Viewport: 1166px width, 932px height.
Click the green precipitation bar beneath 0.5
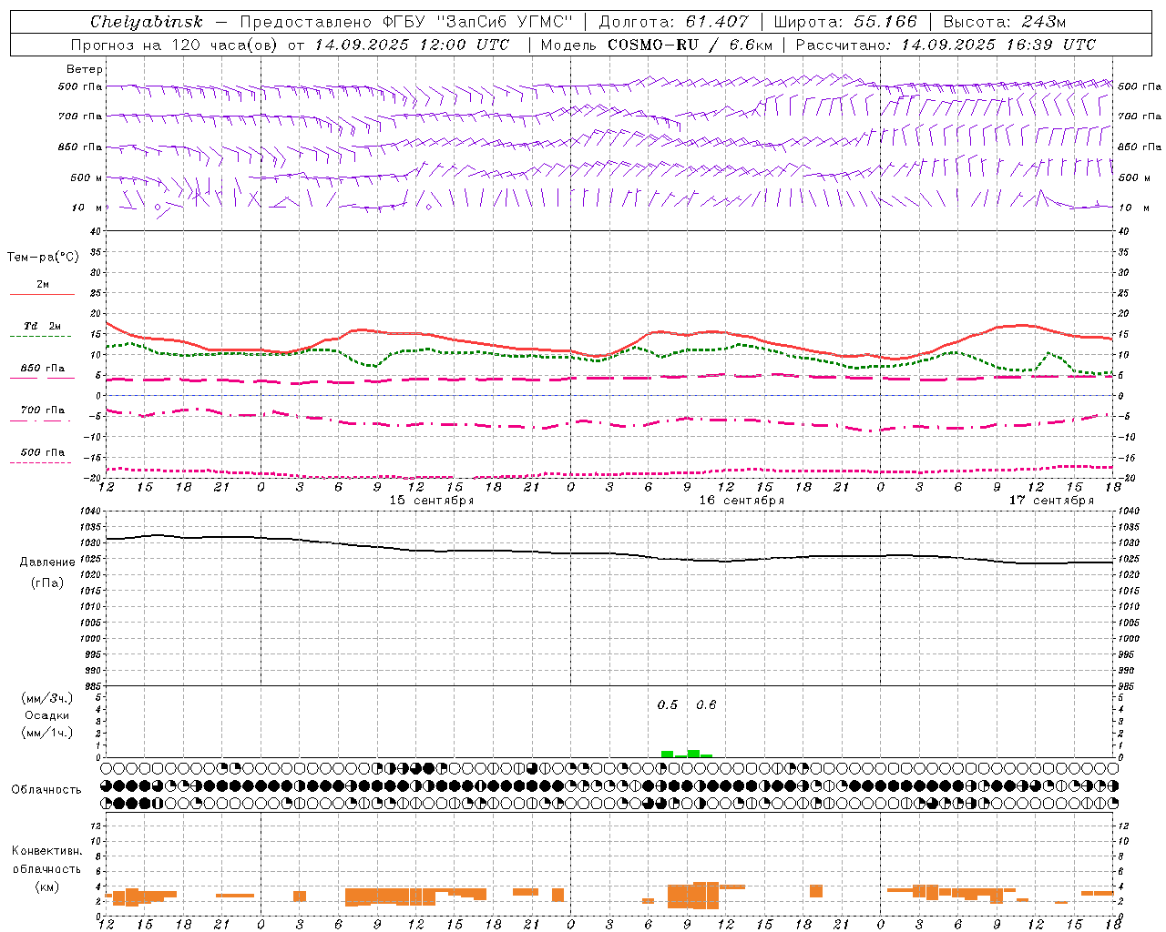point(667,754)
